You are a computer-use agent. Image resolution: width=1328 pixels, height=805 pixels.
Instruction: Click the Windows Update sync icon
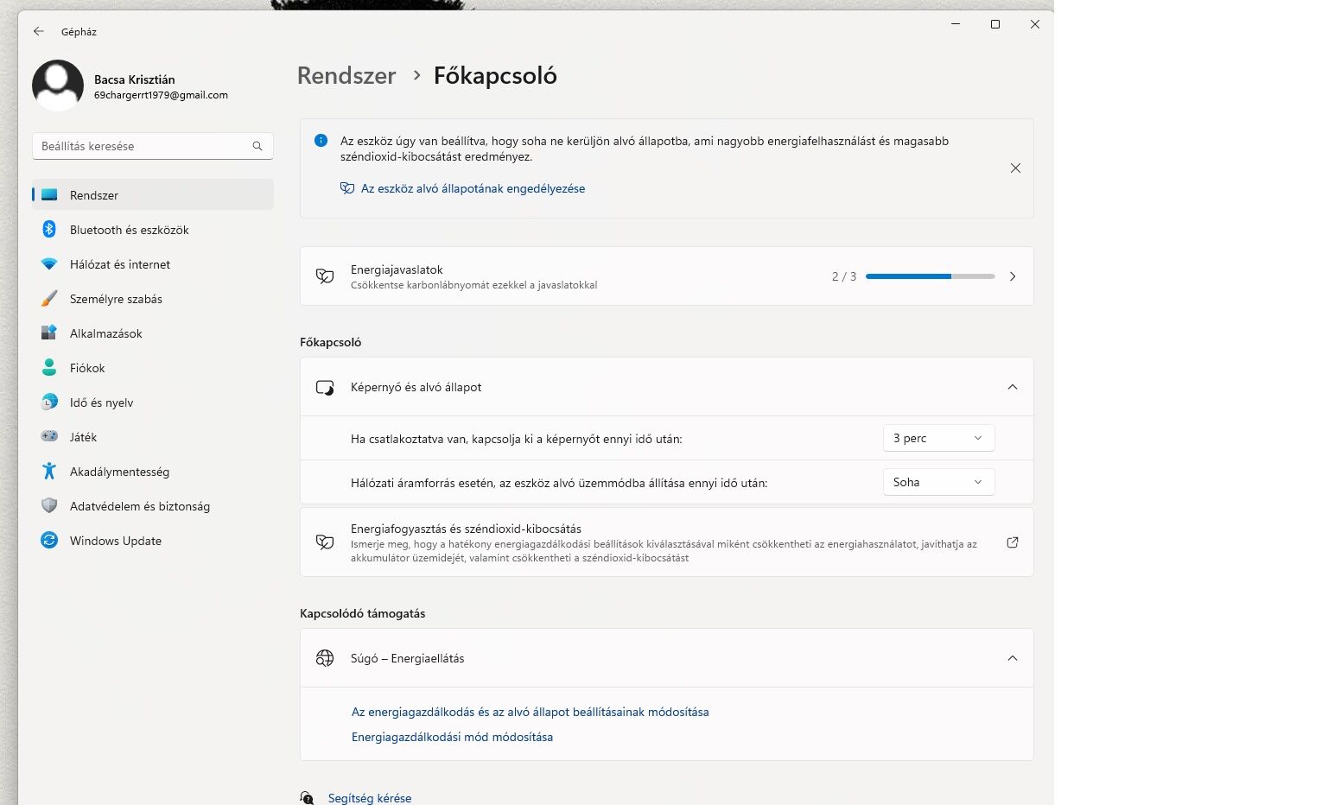(x=49, y=541)
